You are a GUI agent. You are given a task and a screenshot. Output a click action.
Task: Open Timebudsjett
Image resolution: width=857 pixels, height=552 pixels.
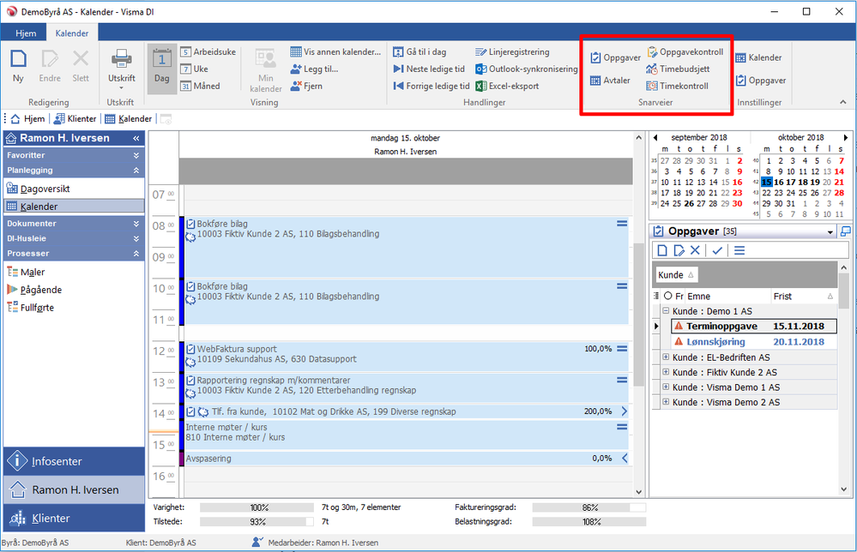click(x=679, y=69)
